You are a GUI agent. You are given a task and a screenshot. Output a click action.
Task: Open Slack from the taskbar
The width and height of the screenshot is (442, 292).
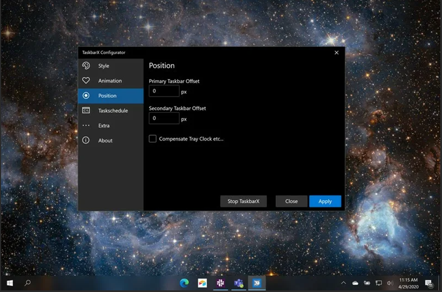pos(221,283)
